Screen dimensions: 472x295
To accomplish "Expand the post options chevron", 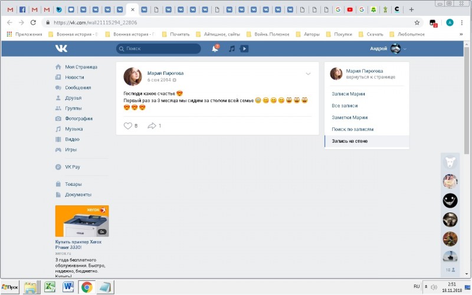I will pyautogui.click(x=308, y=74).
